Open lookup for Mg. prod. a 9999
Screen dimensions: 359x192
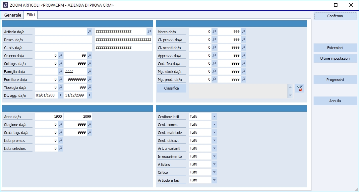pyautogui.click(x=243, y=79)
